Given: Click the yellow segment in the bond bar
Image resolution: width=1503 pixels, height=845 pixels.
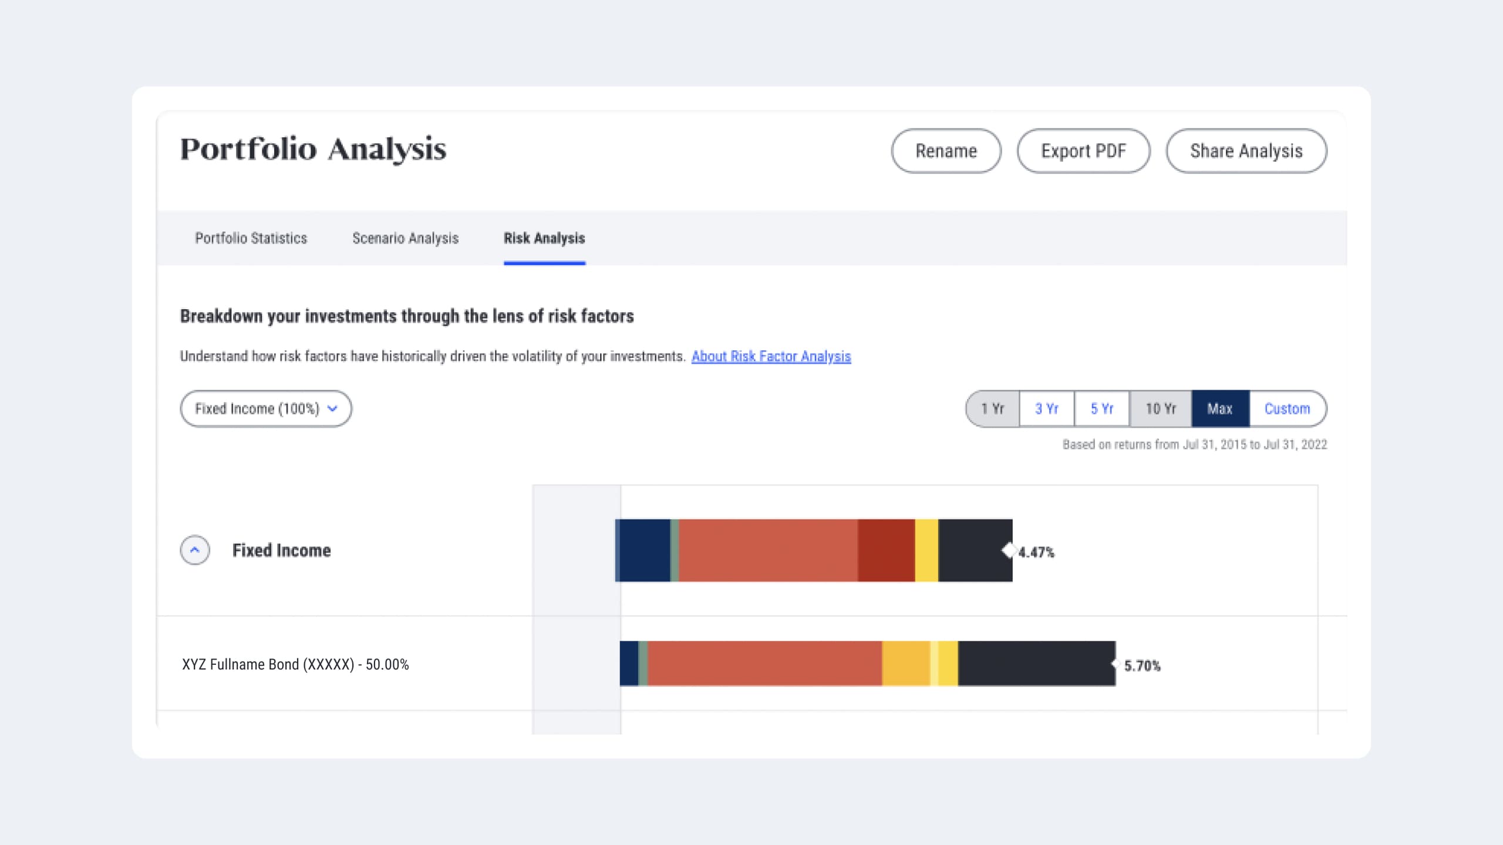Looking at the screenshot, I should point(906,665).
